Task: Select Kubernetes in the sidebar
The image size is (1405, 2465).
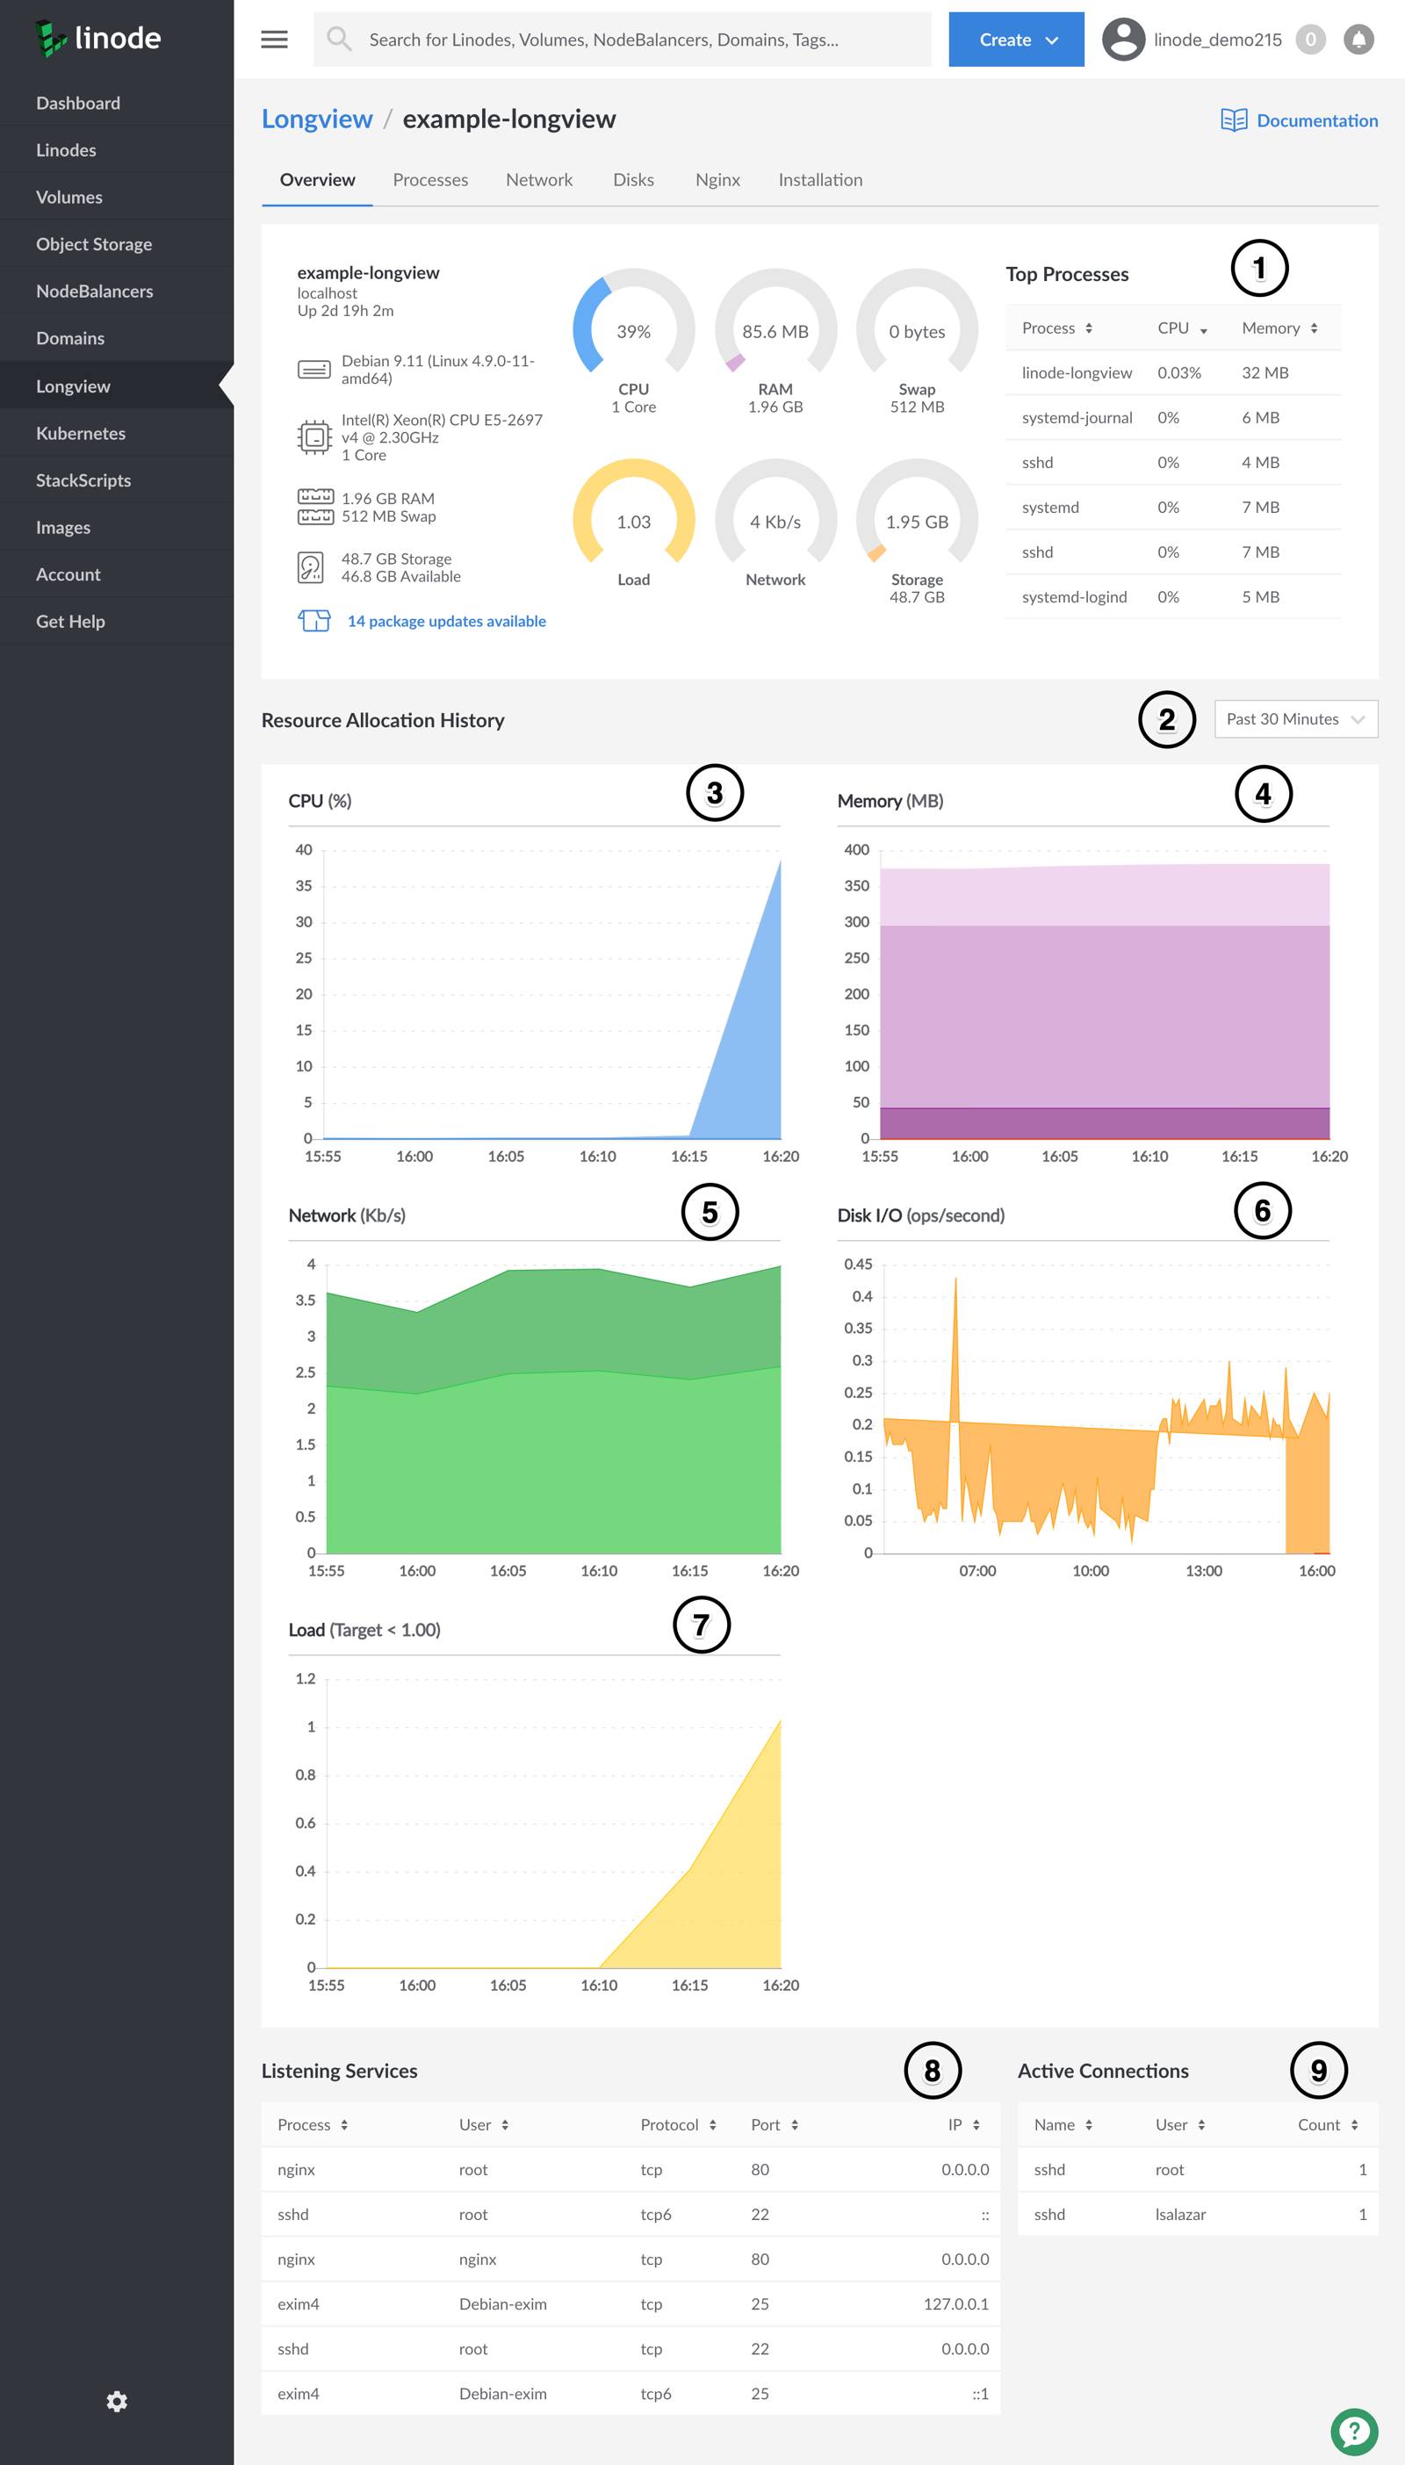Action: (x=81, y=432)
